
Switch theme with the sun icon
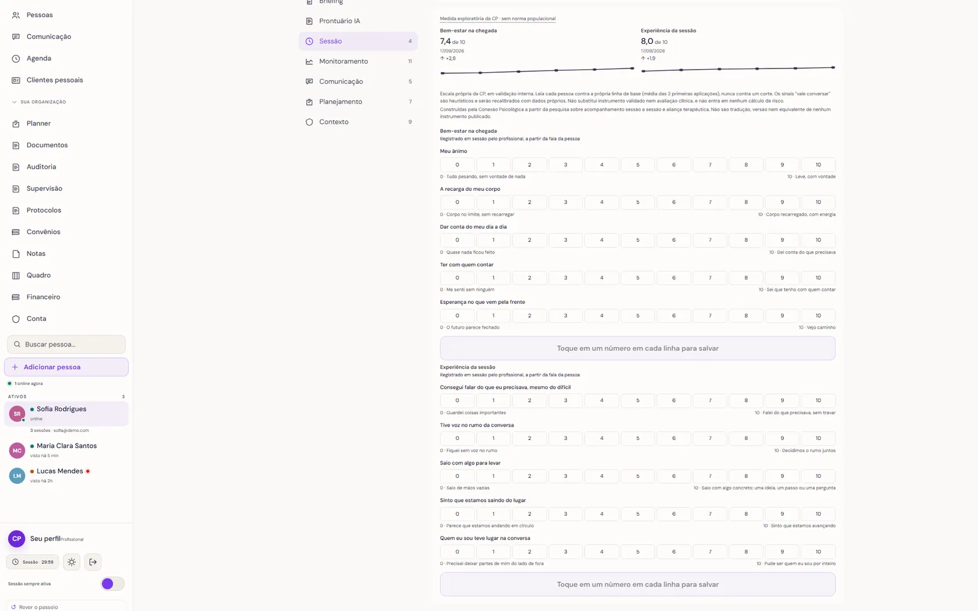click(x=72, y=562)
